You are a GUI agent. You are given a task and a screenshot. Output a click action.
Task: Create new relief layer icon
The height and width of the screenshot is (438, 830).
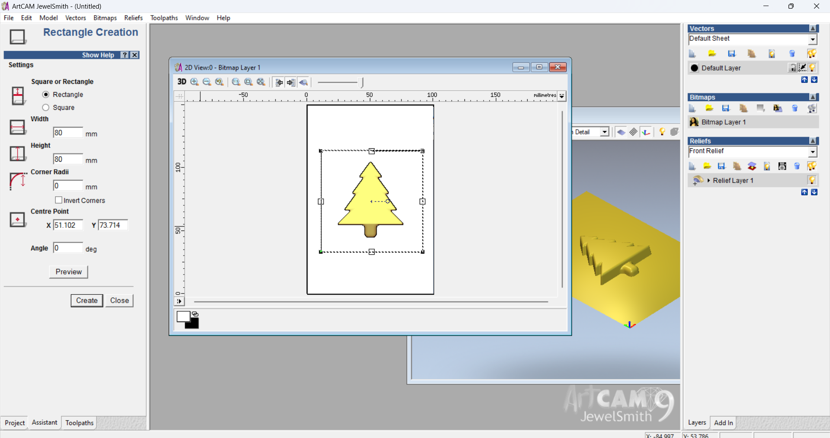(692, 166)
